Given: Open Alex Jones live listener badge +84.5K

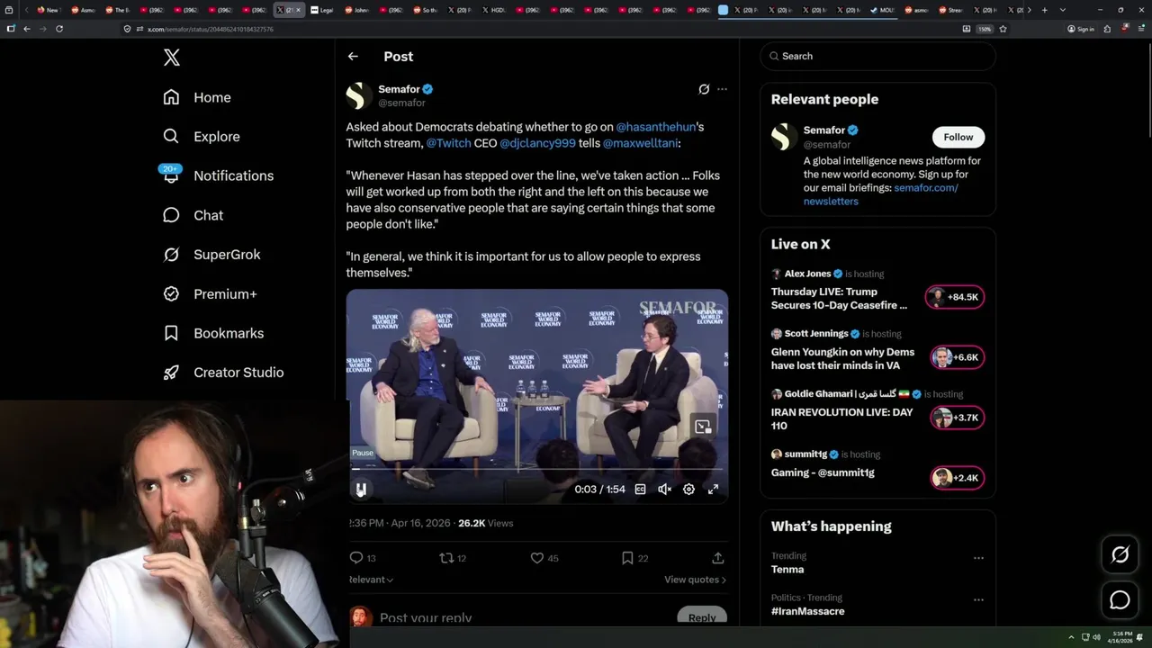Looking at the screenshot, I should pyautogui.click(x=955, y=297).
